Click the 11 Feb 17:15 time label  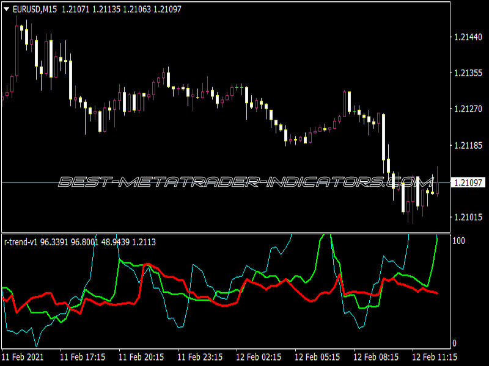click(x=83, y=357)
